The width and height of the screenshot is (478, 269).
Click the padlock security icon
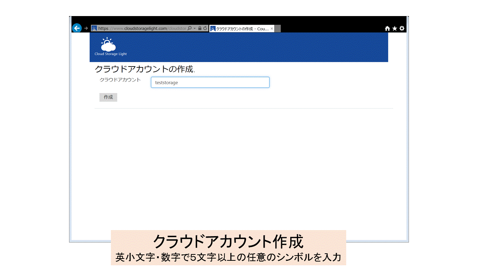click(200, 28)
